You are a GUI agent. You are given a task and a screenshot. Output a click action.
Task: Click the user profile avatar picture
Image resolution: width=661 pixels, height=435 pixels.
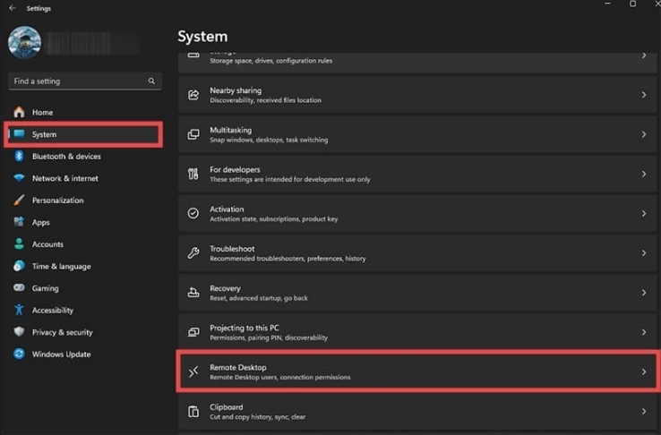pyautogui.click(x=24, y=43)
